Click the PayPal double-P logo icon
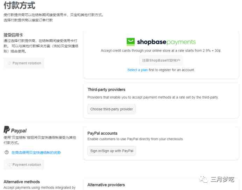242x190 pixels. 7,130
